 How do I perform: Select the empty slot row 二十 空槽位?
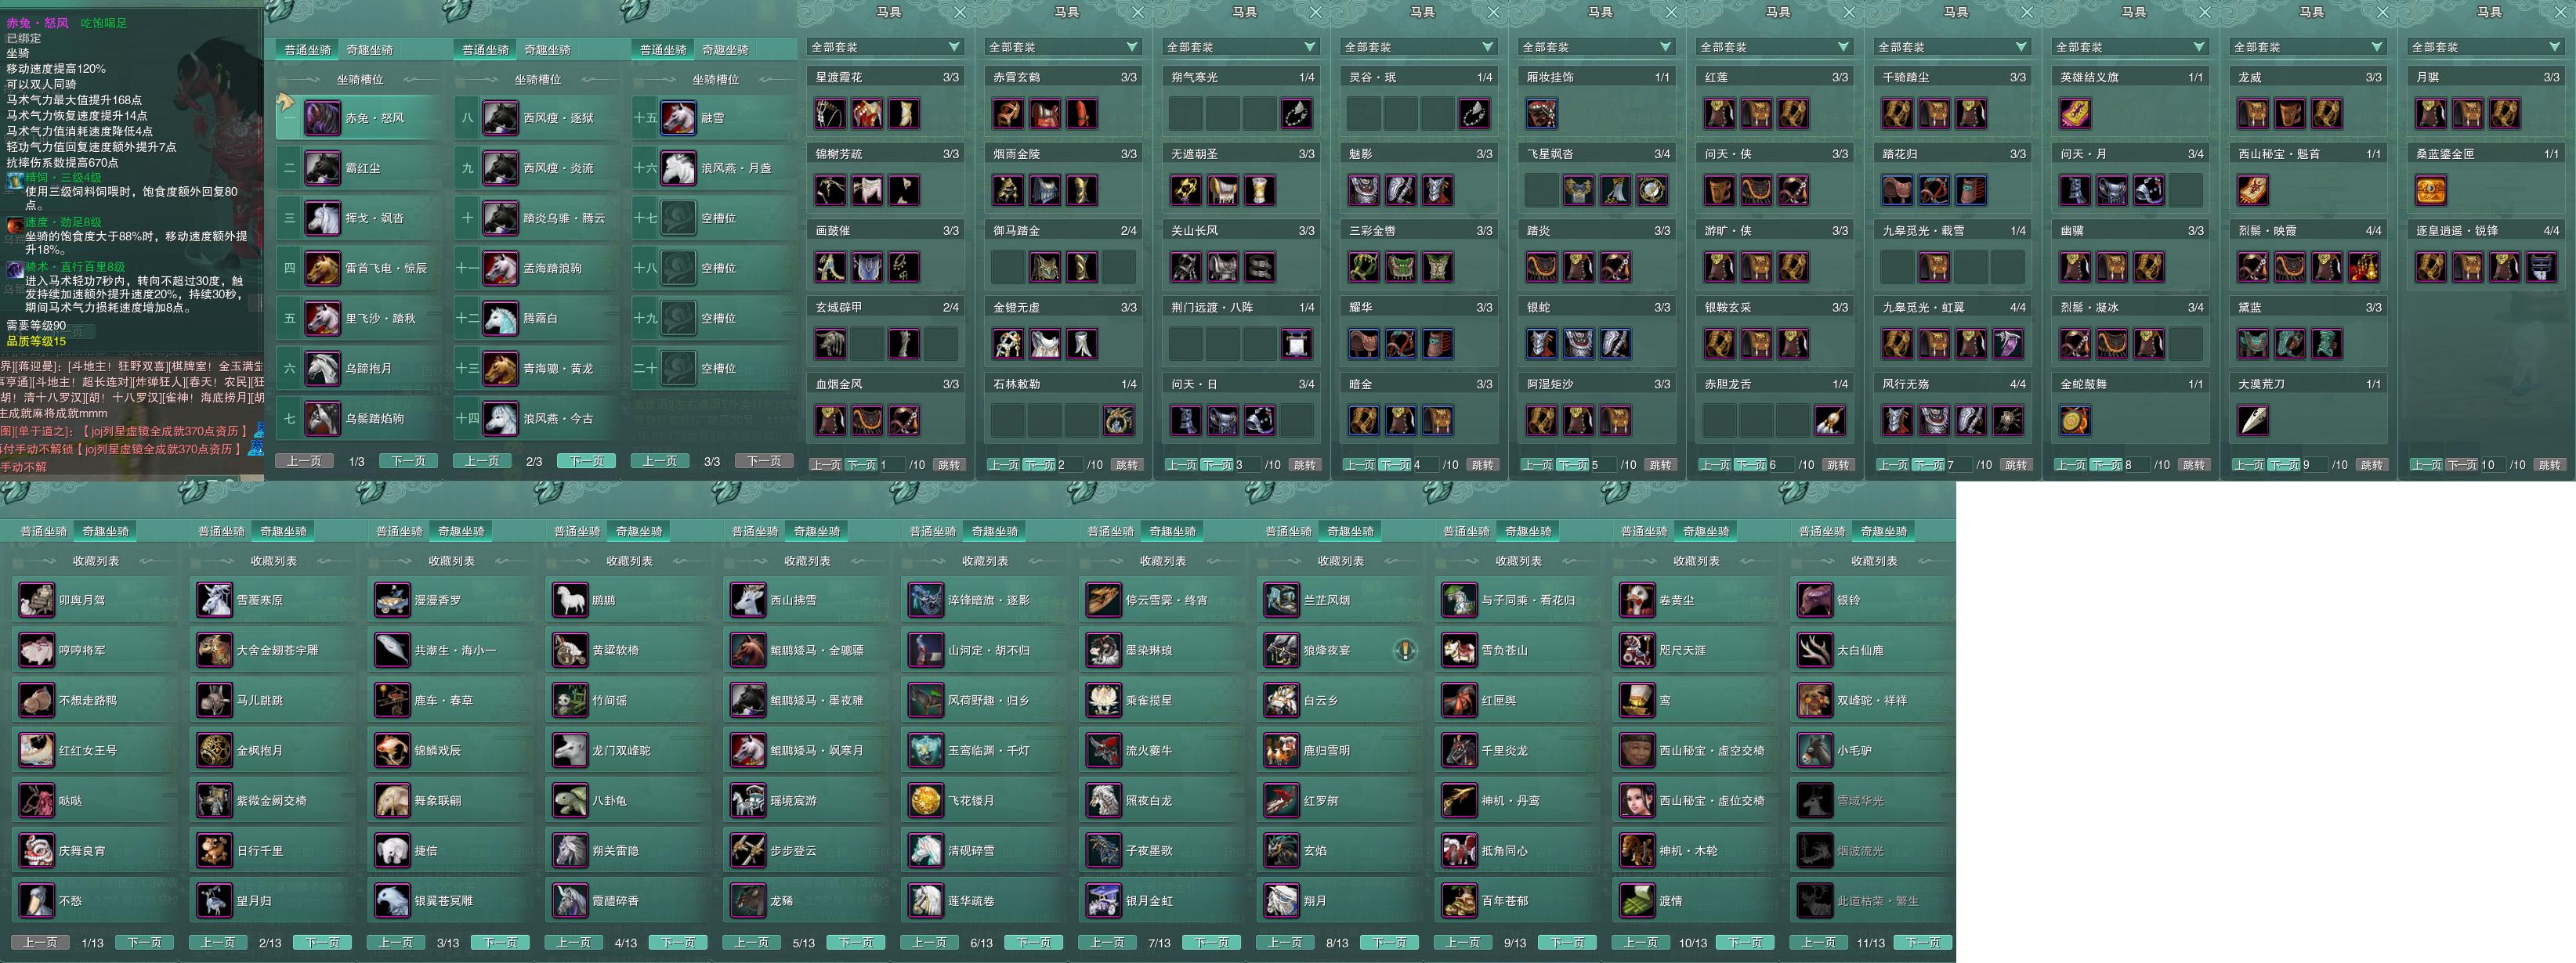click(x=712, y=368)
